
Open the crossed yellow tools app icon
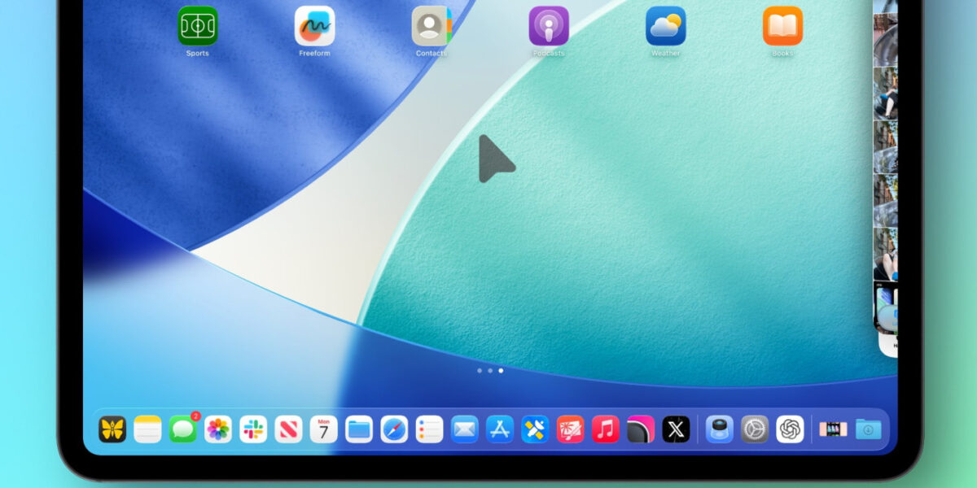(535, 429)
